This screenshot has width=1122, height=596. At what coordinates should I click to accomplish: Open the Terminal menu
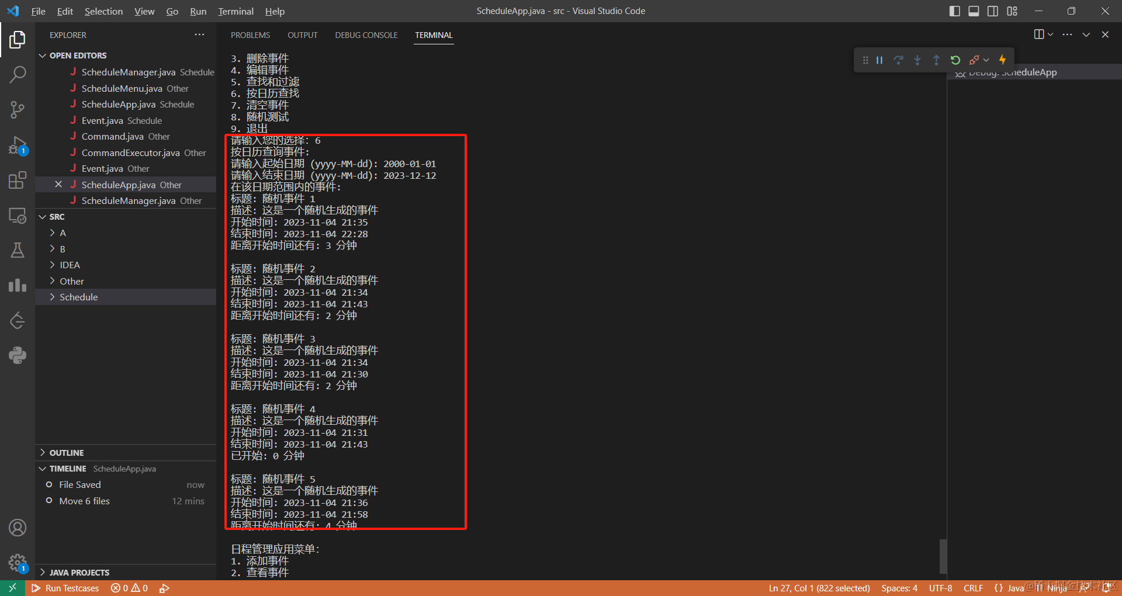236,11
